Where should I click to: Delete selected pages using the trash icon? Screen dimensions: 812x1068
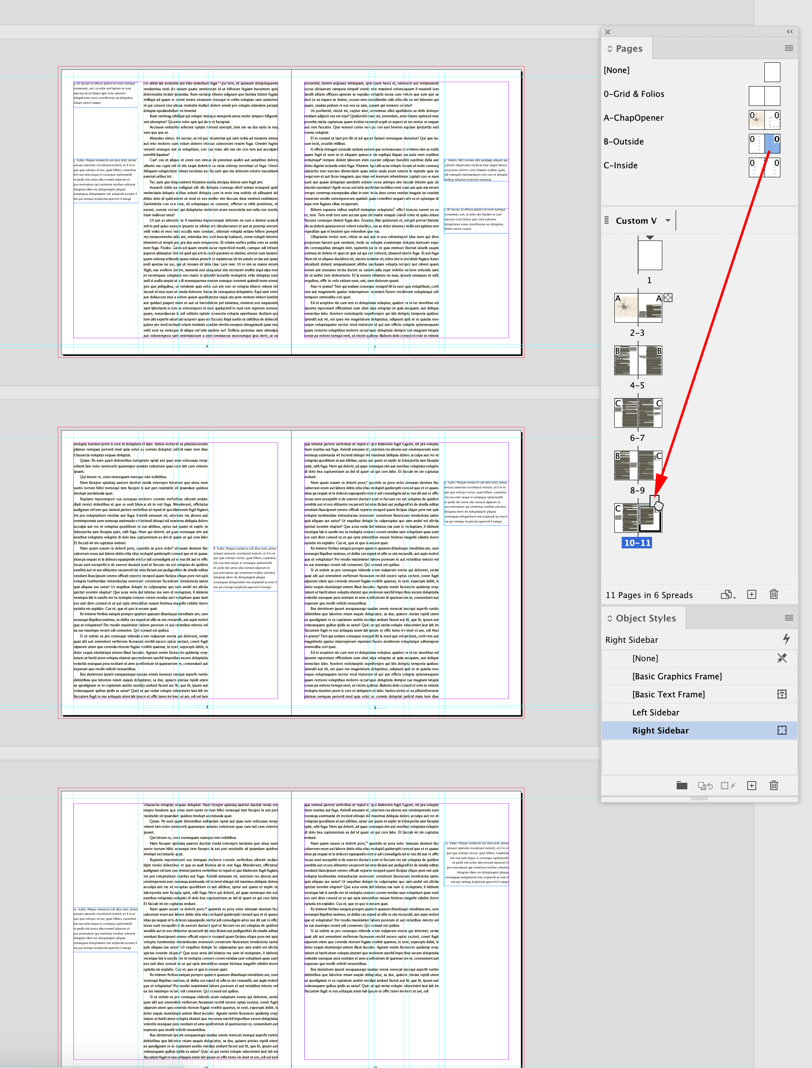(x=774, y=594)
